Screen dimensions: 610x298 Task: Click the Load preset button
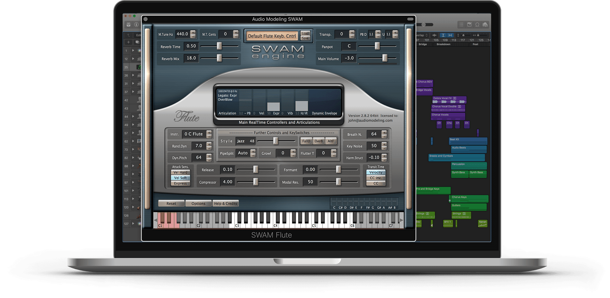pos(305,33)
